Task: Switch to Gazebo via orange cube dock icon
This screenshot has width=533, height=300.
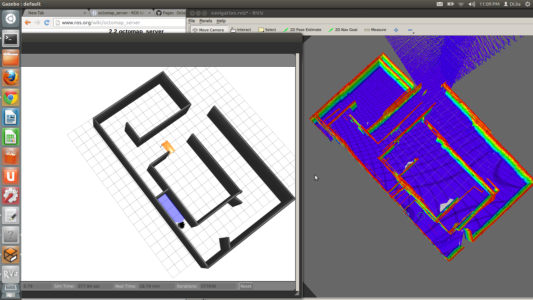Action: point(11,255)
